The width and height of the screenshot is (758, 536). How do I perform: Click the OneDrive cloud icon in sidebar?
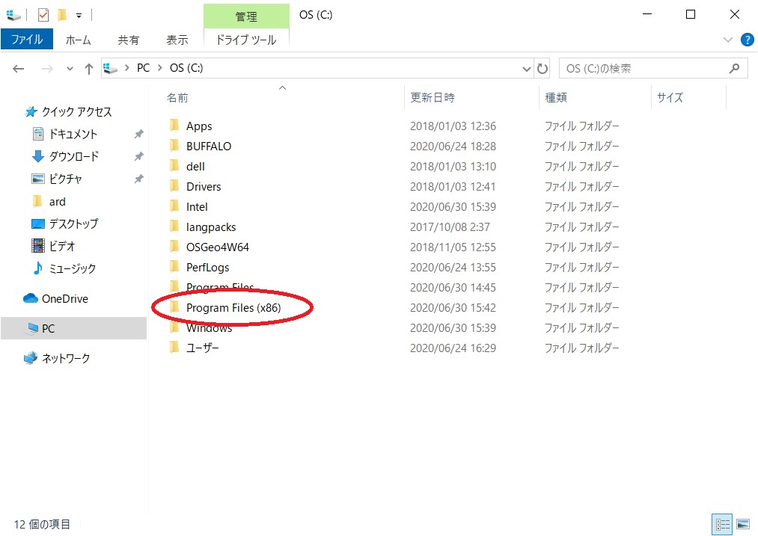pyautogui.click(x=31, y=298)
